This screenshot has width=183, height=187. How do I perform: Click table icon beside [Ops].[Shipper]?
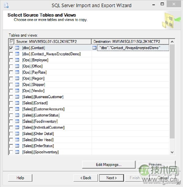coord(17,85)
